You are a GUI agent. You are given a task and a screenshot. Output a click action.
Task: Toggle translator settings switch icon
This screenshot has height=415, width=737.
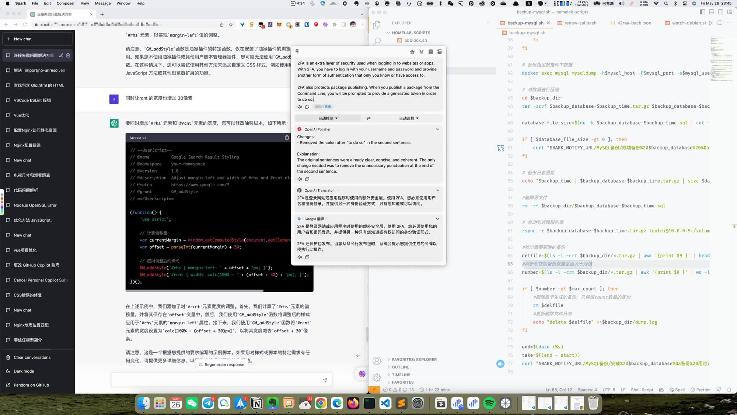[x=440, y=52]
